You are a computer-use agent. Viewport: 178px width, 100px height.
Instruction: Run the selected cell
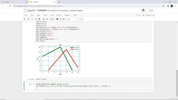tap(53, 19)
